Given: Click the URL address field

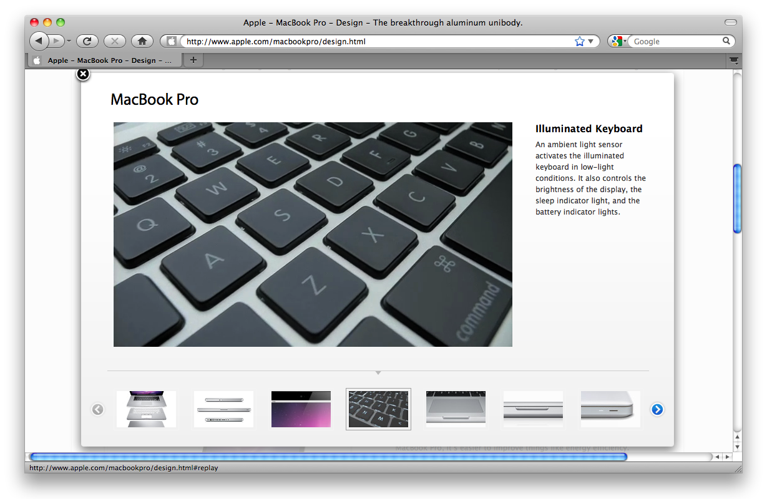Looking at the screenshot, I should 378,42.
